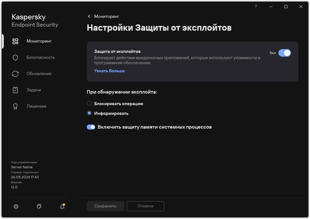Select the Блокировать операцию radio button
Image resolution: width=310 pixels, height=219 pixels.
tap(89, 103)
